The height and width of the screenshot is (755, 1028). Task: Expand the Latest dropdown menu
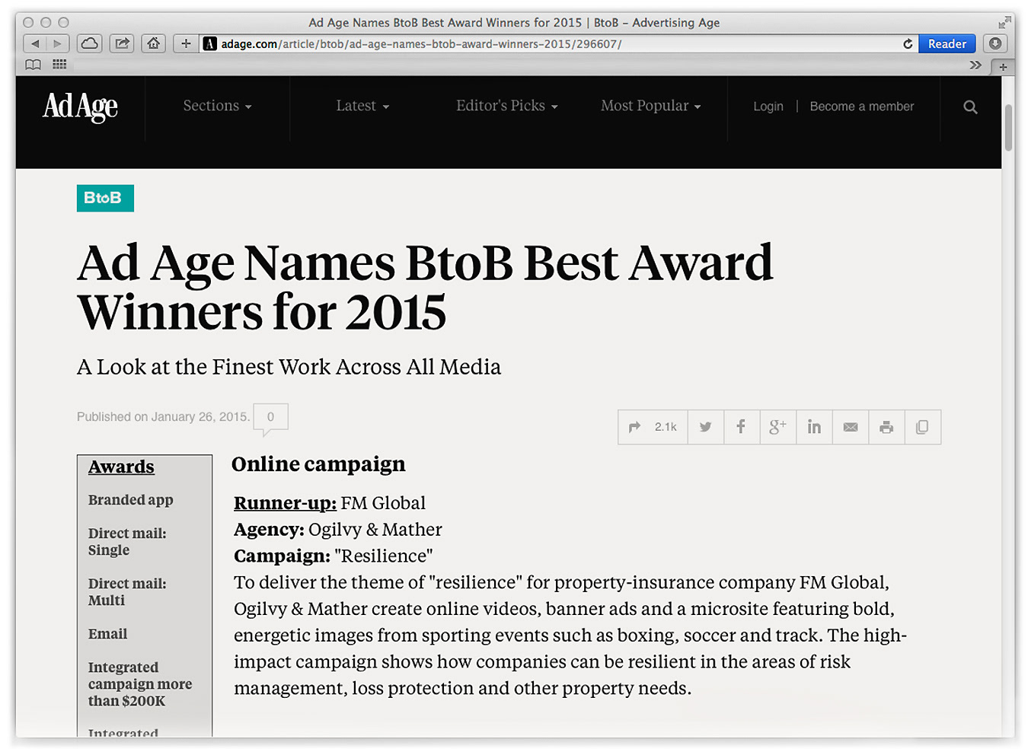click(x=362, y=106)
